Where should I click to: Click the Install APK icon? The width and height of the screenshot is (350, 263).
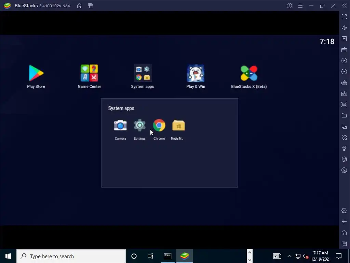click(x=344, y=93)
